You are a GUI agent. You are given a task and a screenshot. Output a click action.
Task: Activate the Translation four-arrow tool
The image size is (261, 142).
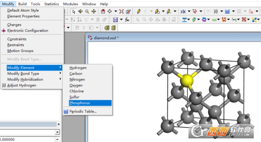(94, 11)
